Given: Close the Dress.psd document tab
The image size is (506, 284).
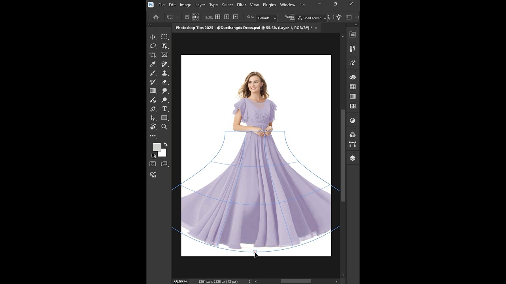Looking at the screenshot, I should click(316, 28).
